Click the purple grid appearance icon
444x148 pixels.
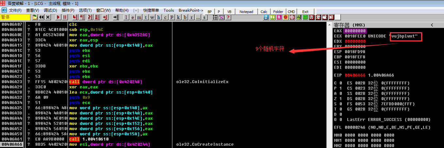221,17
